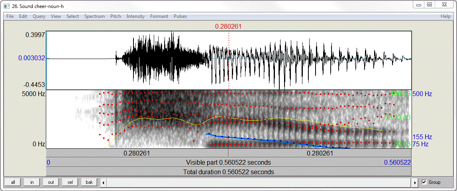Click the -0.4453 amplitude label
Viewport: 457px width, 191px height.
point(34,85)
